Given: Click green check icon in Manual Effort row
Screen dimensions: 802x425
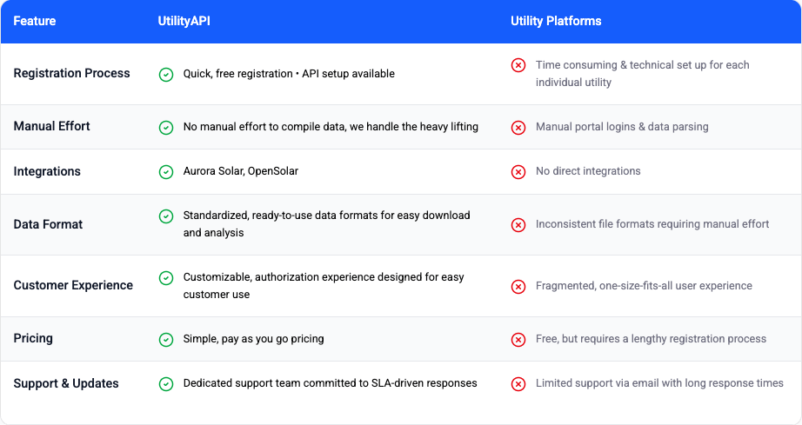Looking at the screenshot, I should coord(165,128).
